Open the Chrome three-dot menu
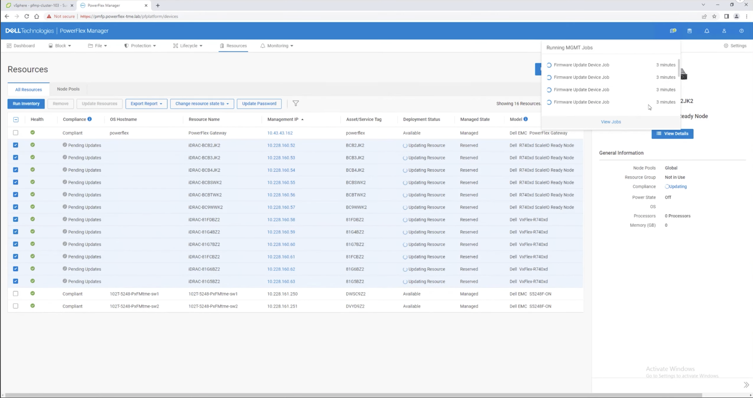753x398 pixels. [x=747, y=16]
